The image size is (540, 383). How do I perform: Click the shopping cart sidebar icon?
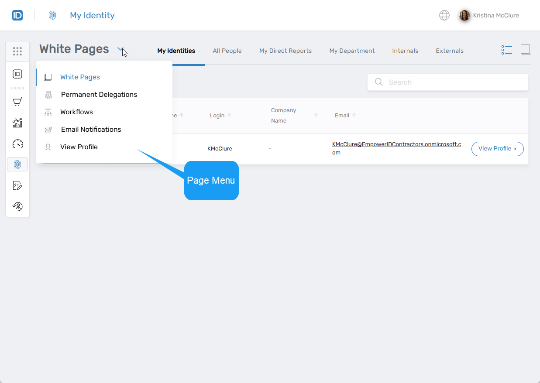pos(17,102)
